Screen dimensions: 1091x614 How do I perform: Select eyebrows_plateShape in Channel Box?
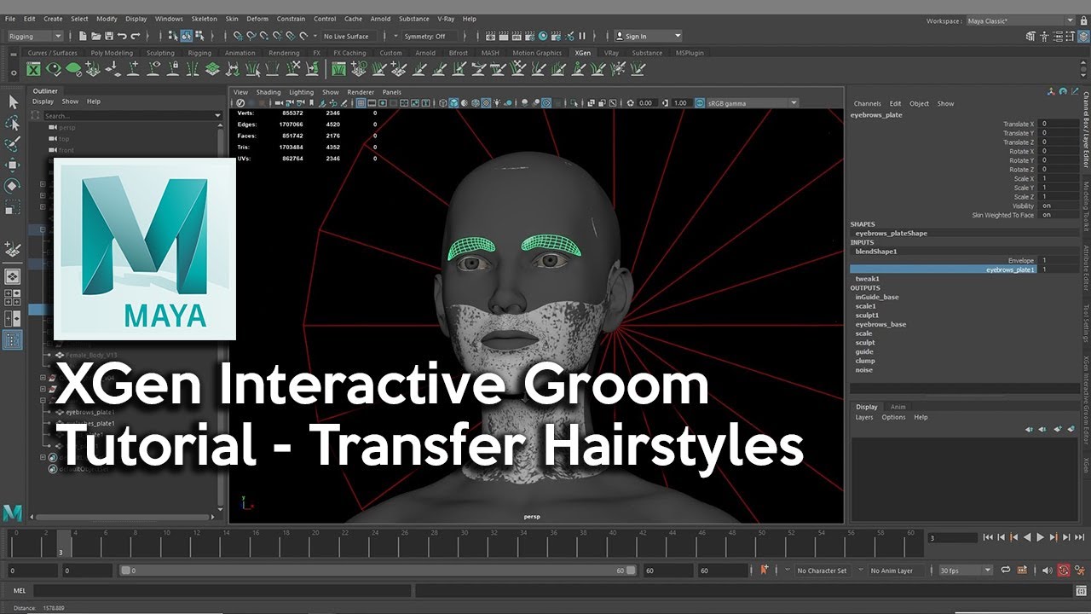click(x=892, y=233)
